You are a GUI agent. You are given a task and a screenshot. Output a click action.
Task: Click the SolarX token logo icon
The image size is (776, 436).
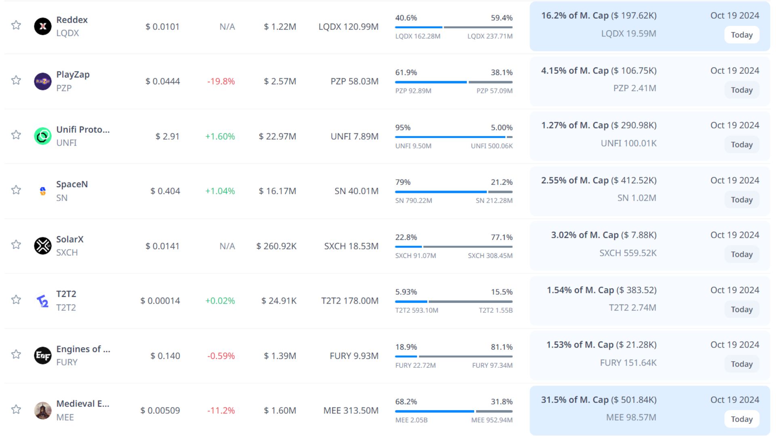pos(42,246)
